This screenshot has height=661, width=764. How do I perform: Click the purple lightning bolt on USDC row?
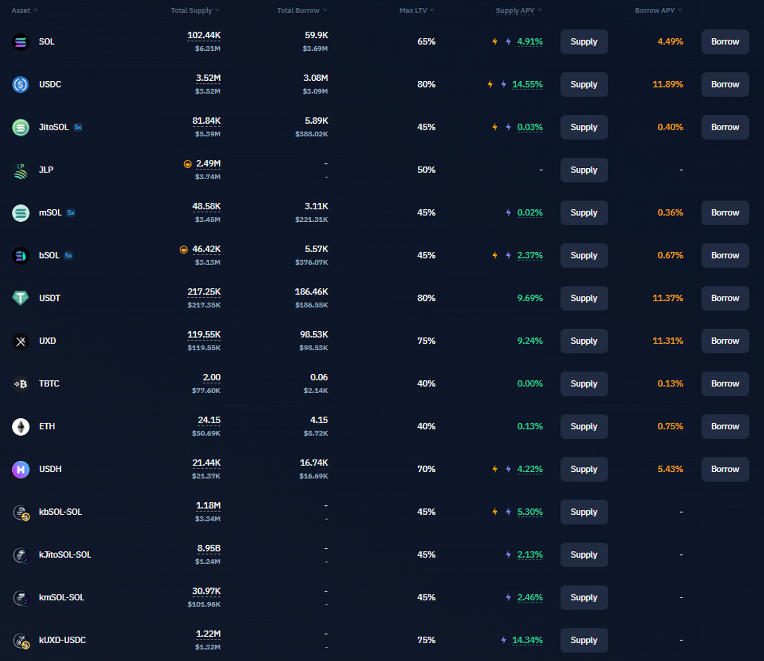[x=504, y=84]
